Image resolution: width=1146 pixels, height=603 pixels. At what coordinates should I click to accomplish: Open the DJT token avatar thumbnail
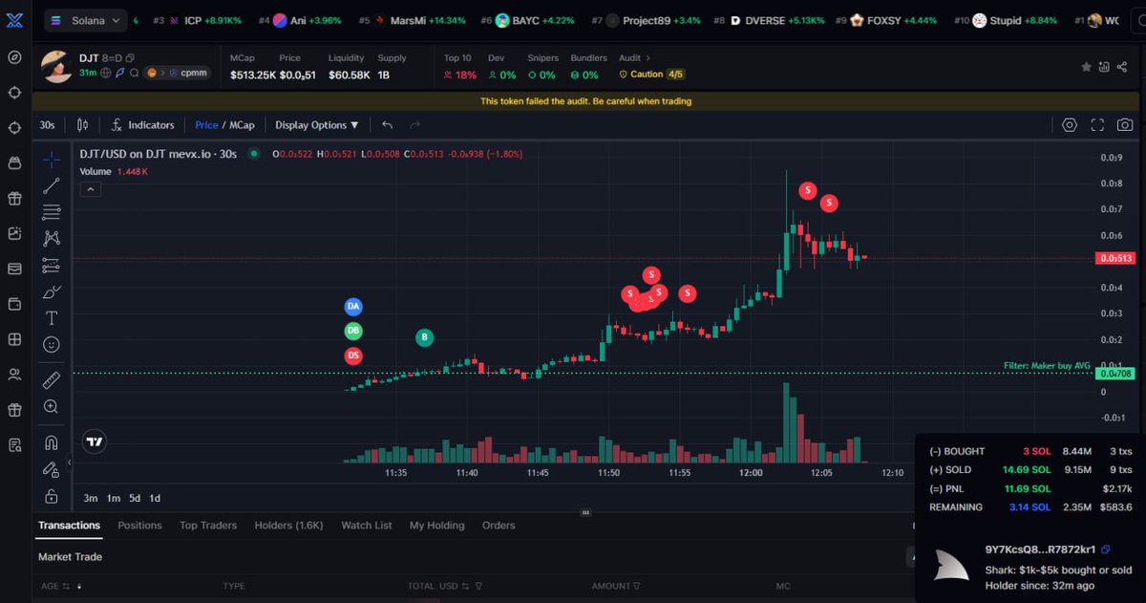[56, 66]
